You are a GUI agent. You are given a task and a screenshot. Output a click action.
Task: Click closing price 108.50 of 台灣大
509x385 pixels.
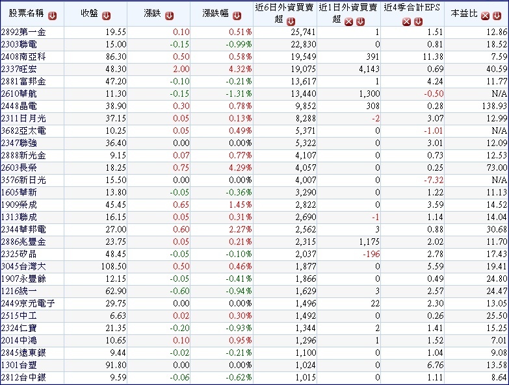[114, 266]
